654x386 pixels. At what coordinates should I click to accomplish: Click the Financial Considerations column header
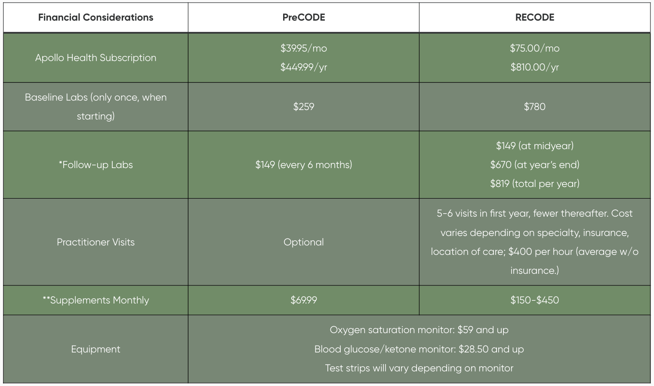(96, 18)
